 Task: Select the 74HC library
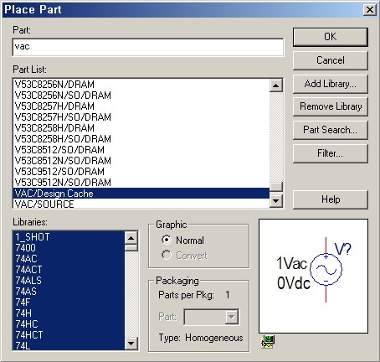point(69,324)
